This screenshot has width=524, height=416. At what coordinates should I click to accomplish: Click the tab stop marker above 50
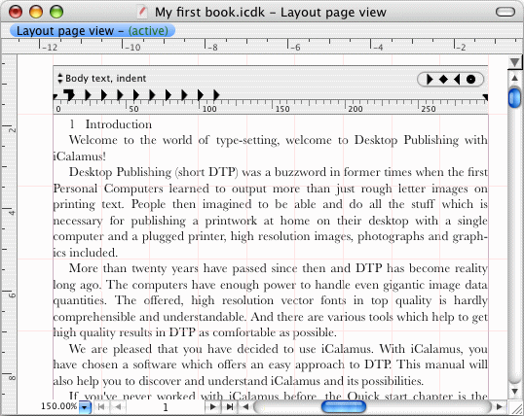coord(136,94)
